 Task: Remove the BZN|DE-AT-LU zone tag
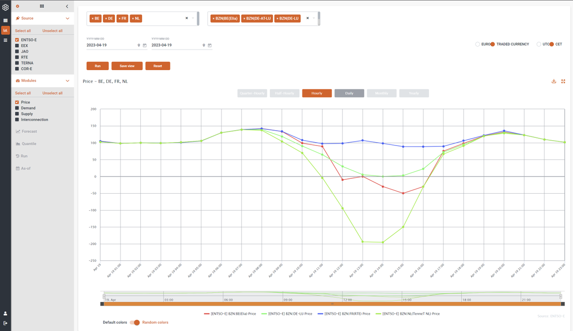tap(244, 18)
